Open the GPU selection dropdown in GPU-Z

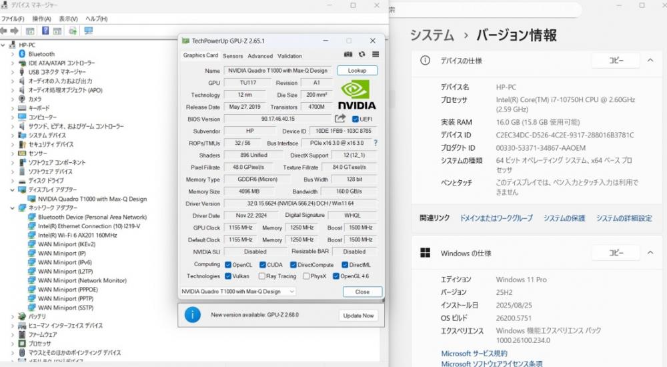pyautogui.click(x=238, y=292)
